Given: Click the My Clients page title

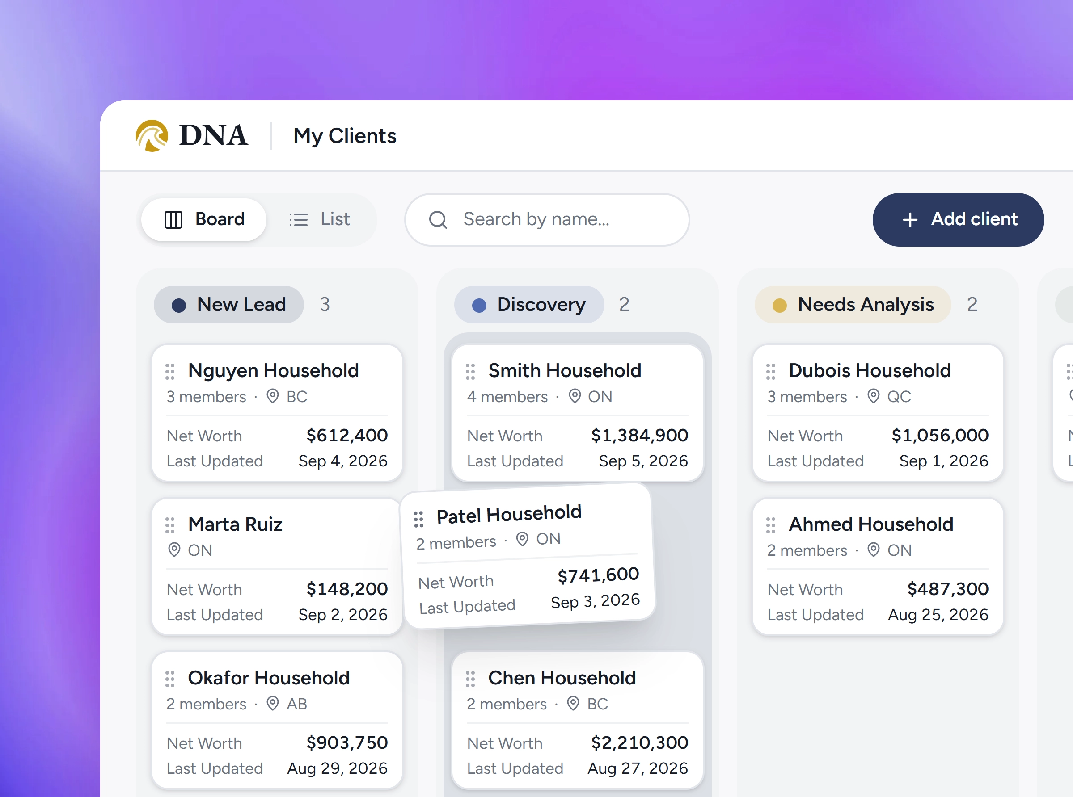Looking at the screenshot, I should coord(345,136).
